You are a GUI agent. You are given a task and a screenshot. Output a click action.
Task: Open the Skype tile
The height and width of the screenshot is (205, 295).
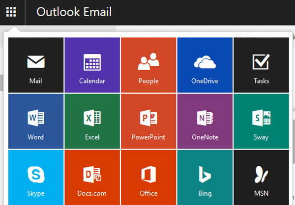tap(36, 178)
